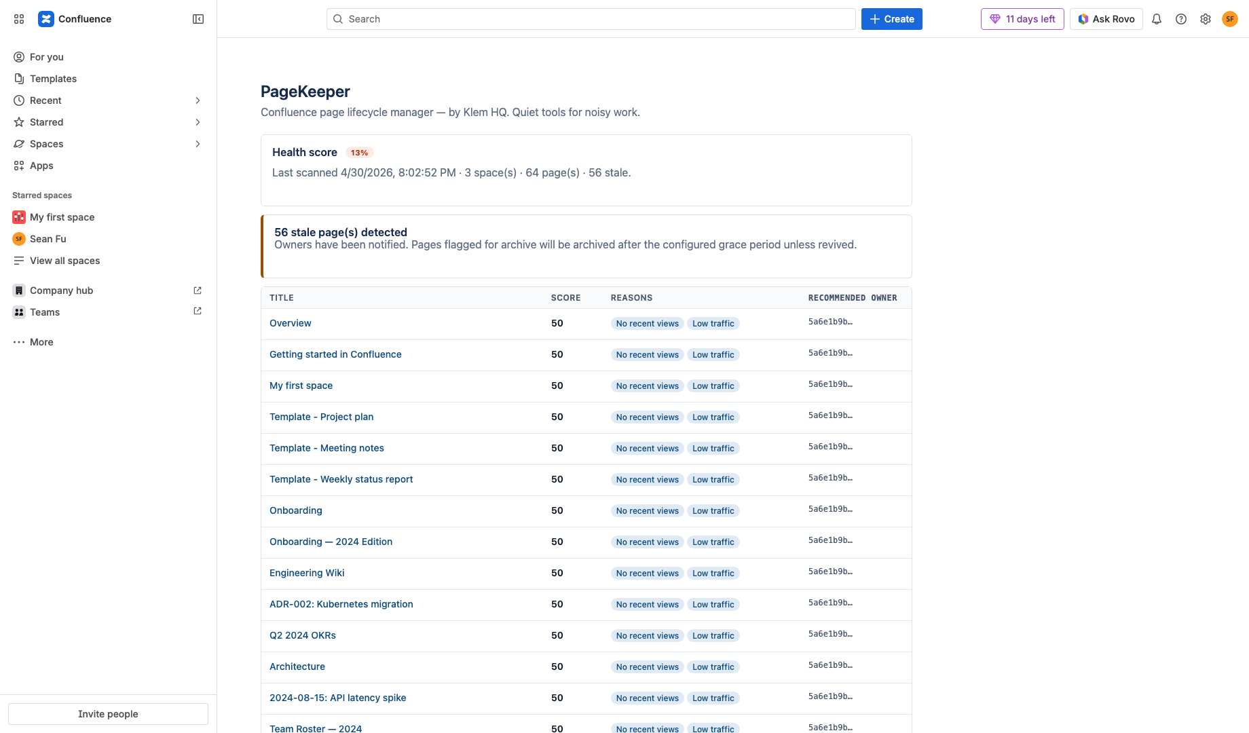Click the Create button

tap(891, 19)
